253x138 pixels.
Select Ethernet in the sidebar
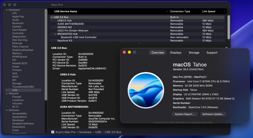pyautogui.click(x=17, y=43)
